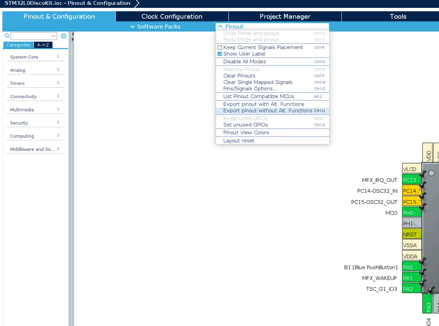This screenshot has height=326, width=439.
Task: Select the yellow-green NRST pin
Action: 412,234
